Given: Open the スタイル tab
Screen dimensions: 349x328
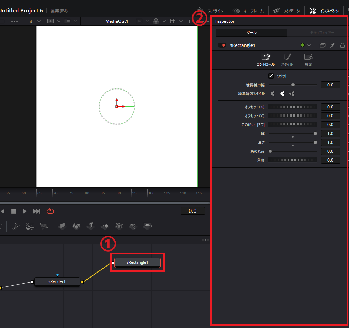Looking at the screenshot, I should [x=287, y=60].
